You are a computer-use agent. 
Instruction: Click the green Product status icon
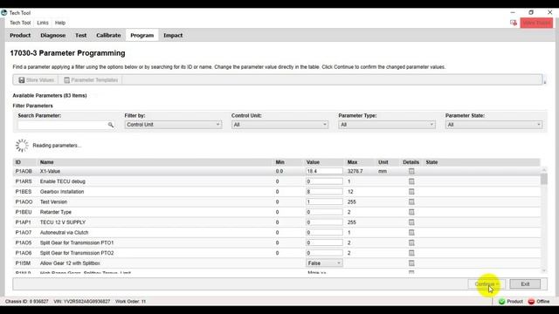pyautogui.click(x=501, y=302)
